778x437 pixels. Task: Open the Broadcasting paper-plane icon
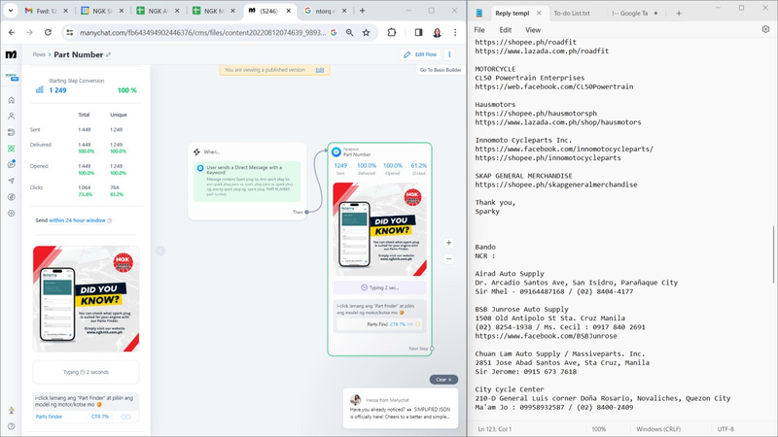coord(12,181)
